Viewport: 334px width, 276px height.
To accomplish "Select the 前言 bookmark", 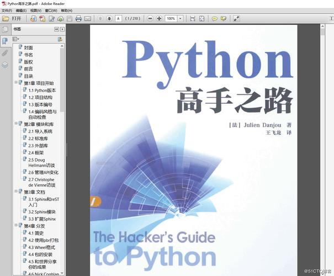I will point(28,69).
